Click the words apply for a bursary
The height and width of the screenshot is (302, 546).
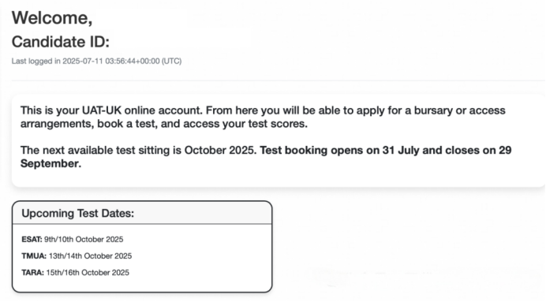405,110
